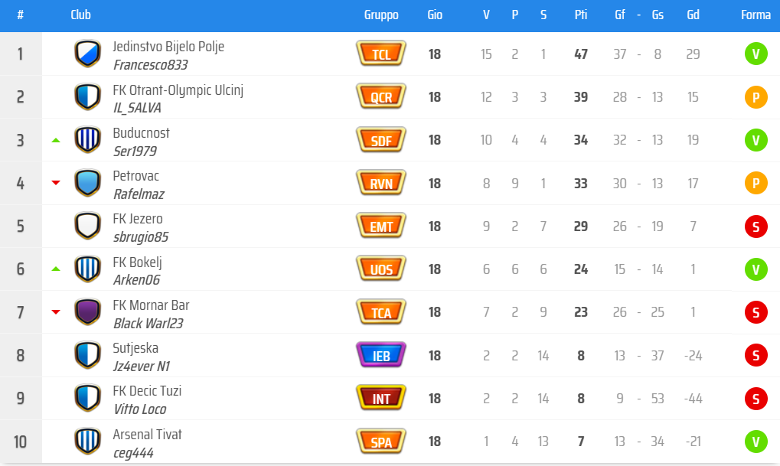Click the SPA group badge
780x466 pixels.
click(381, 442)
